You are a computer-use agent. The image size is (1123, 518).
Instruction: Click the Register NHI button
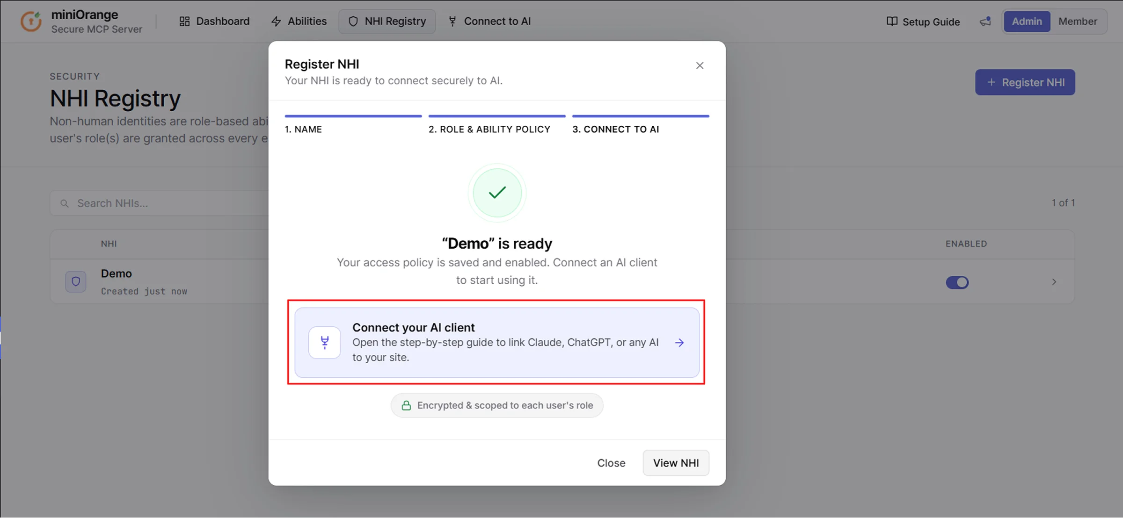coord(1025,82)
